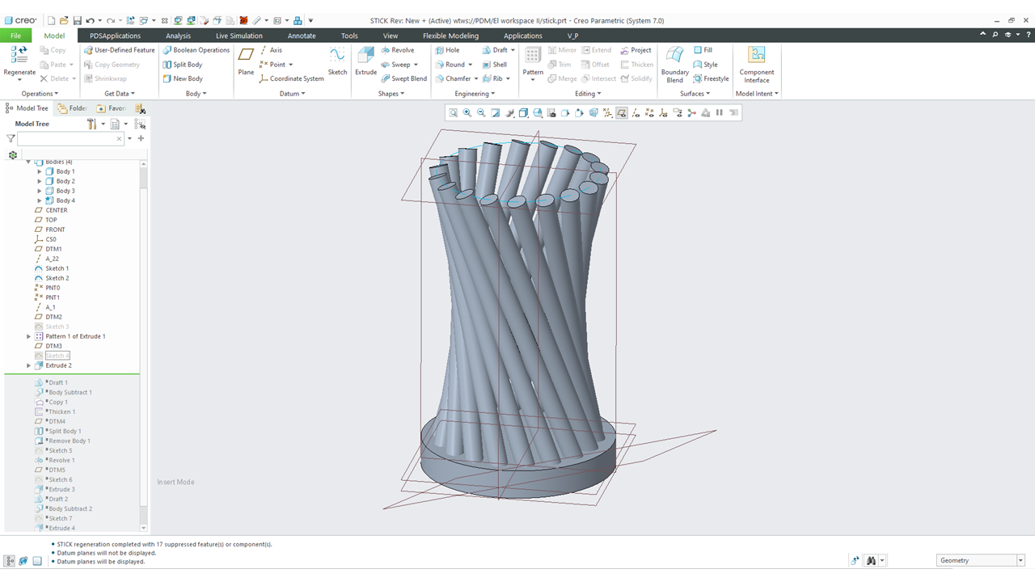Open the Pattern dropdown arrow
Screen dimensions: 1035x582
(x=533, y=81)
